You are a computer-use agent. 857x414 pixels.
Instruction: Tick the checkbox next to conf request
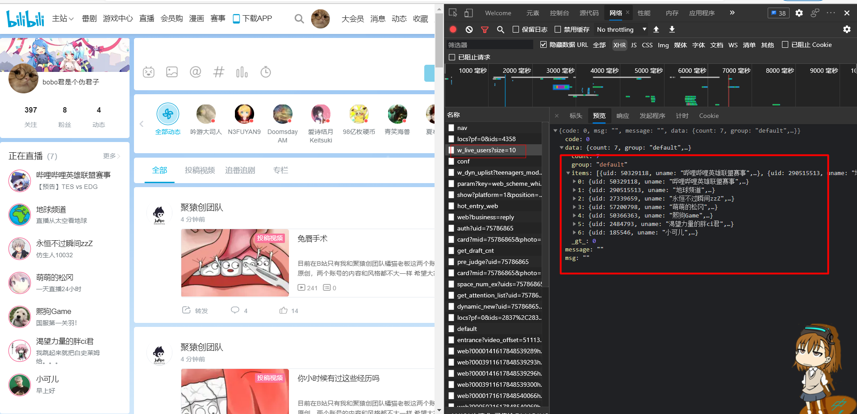(451, 161)
